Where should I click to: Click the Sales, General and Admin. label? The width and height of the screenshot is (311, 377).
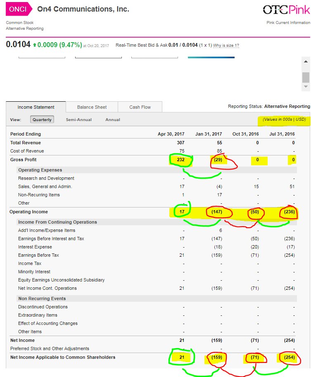click(45, 186)
